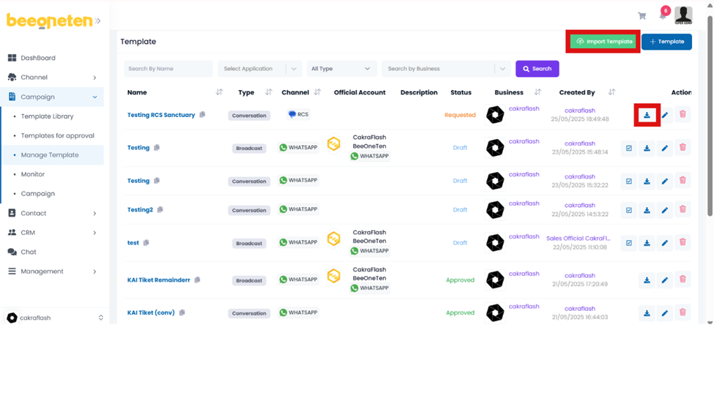The image size is (714, 401).
Task: Open the Select Application dropdown
Action: coord(259,69)
